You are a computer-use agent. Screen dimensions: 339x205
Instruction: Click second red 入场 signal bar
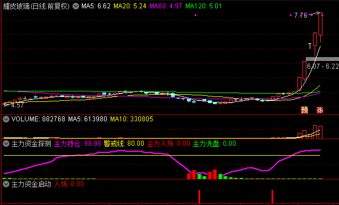pyautogui.click(x=273, y=197)
